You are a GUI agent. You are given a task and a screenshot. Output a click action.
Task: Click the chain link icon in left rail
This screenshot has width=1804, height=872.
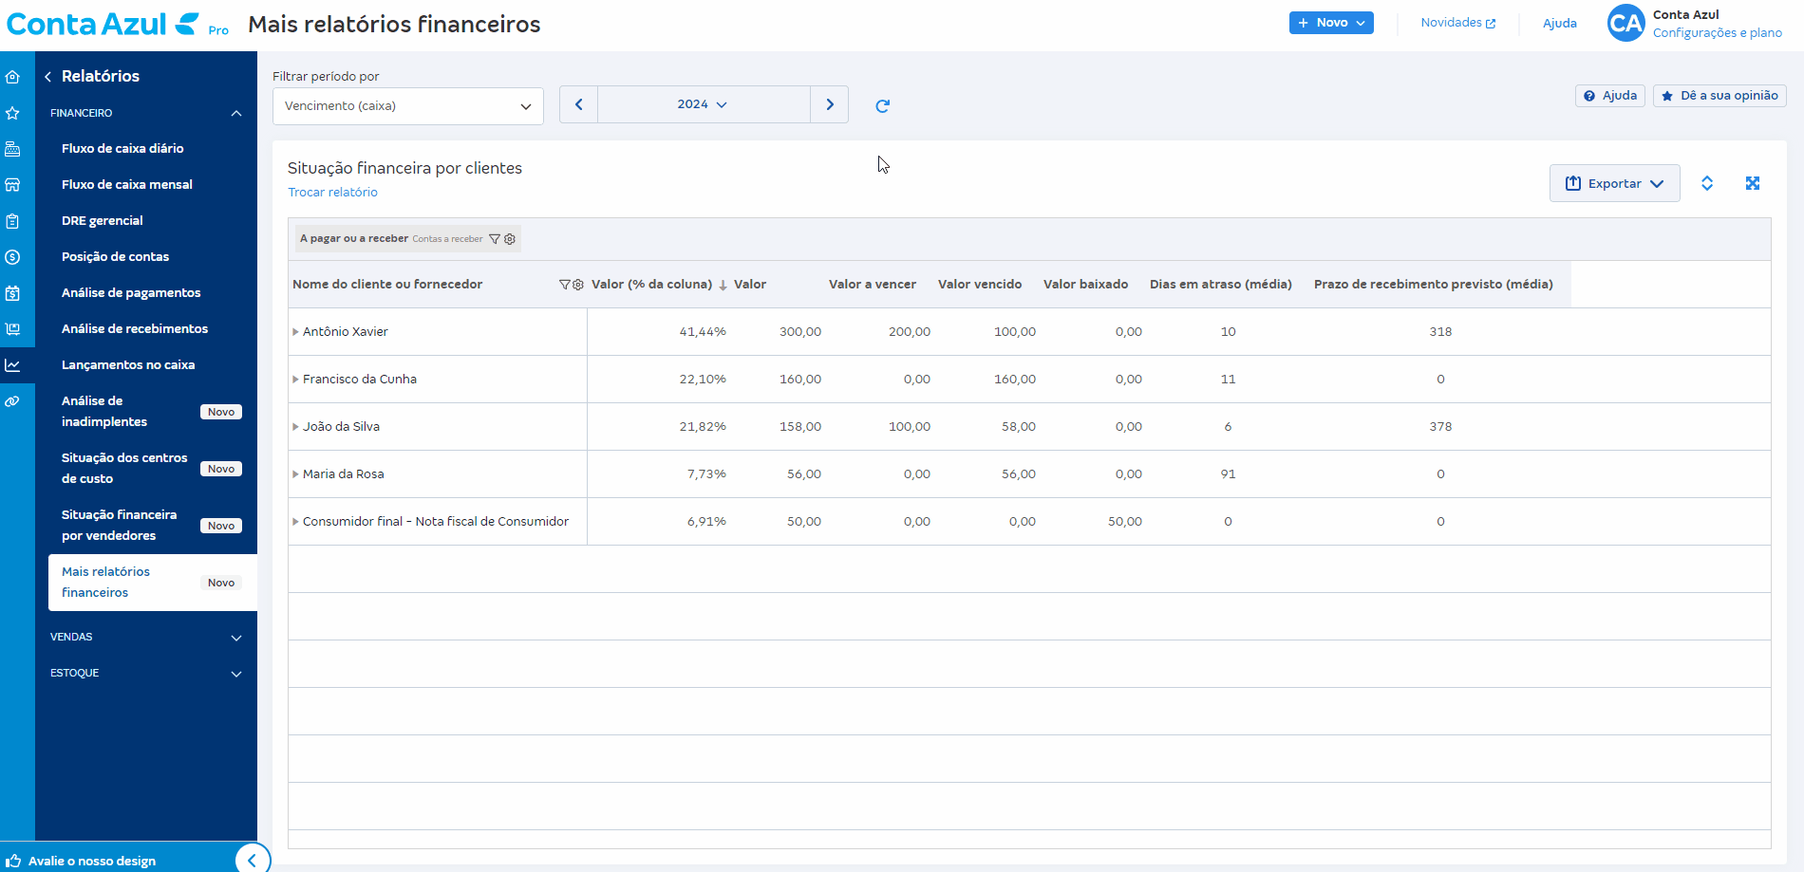(x=12, y=401)
